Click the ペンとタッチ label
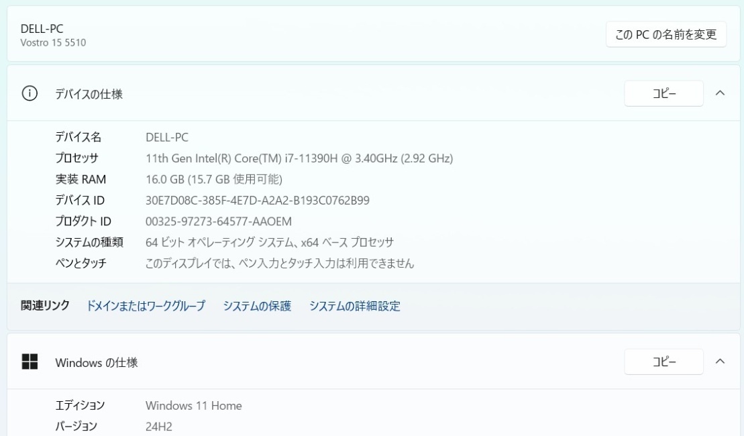 tap(81, 264)
